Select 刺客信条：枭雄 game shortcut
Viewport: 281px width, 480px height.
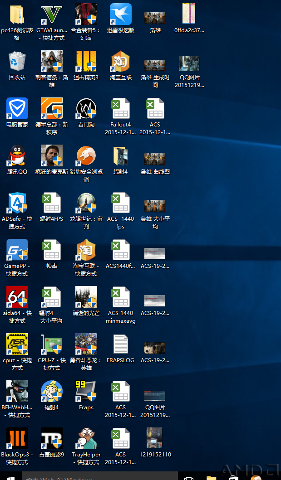52,61
